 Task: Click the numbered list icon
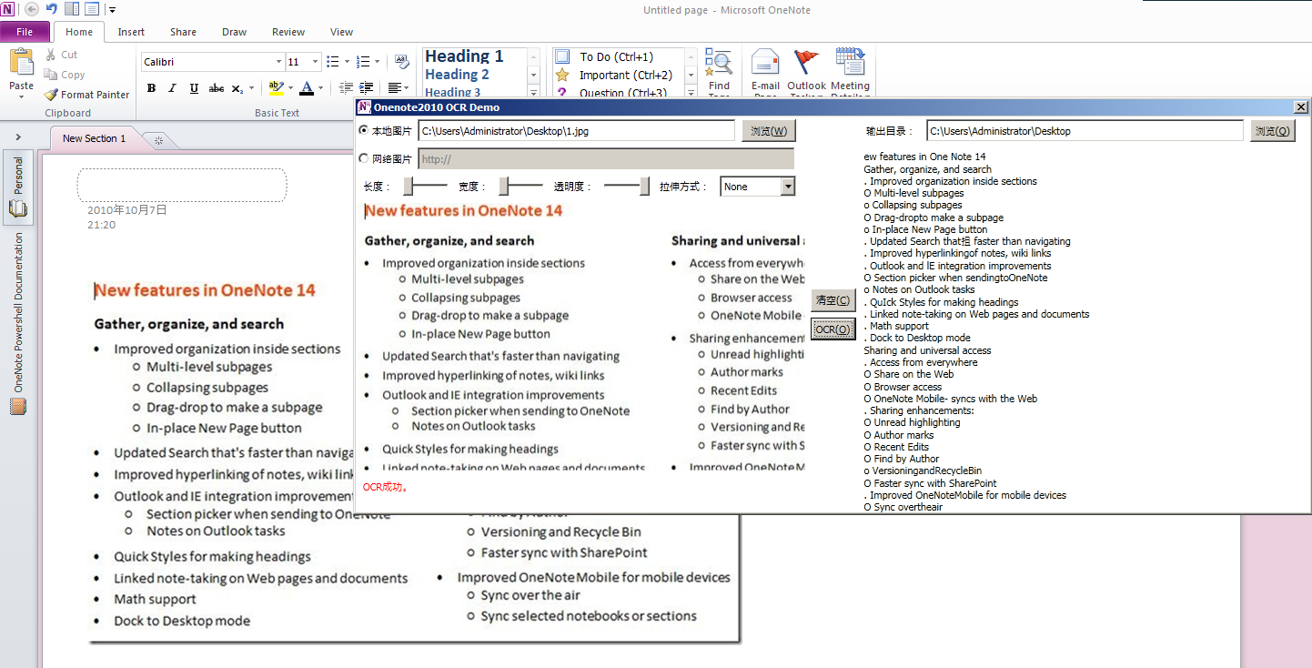click(364, 62)
